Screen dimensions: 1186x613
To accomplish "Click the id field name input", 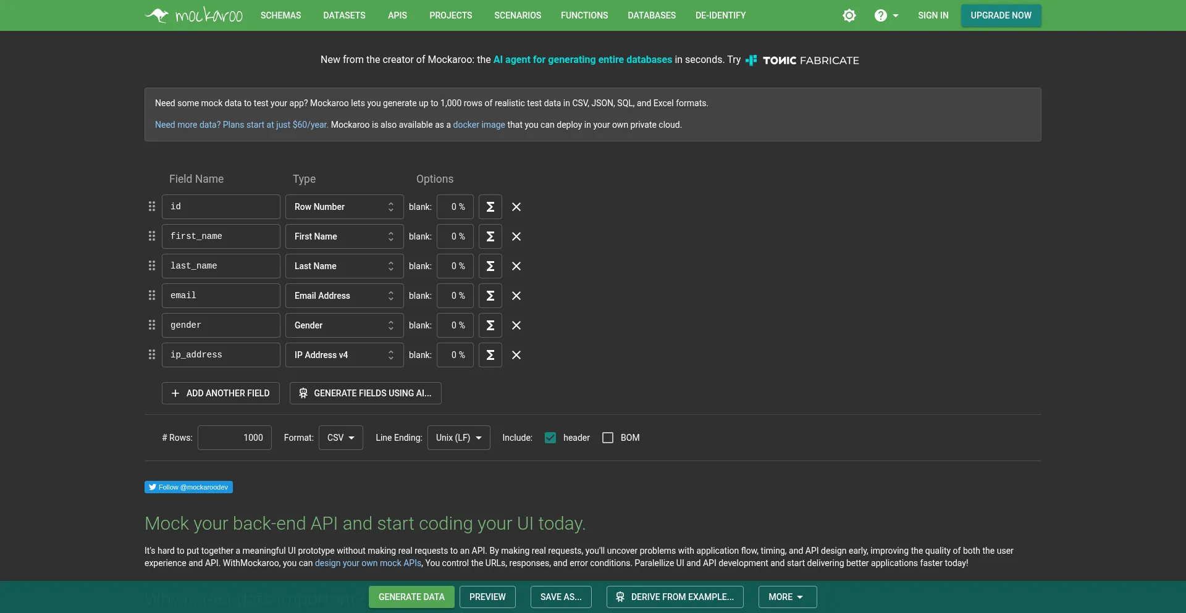I will tap(221, 207).
